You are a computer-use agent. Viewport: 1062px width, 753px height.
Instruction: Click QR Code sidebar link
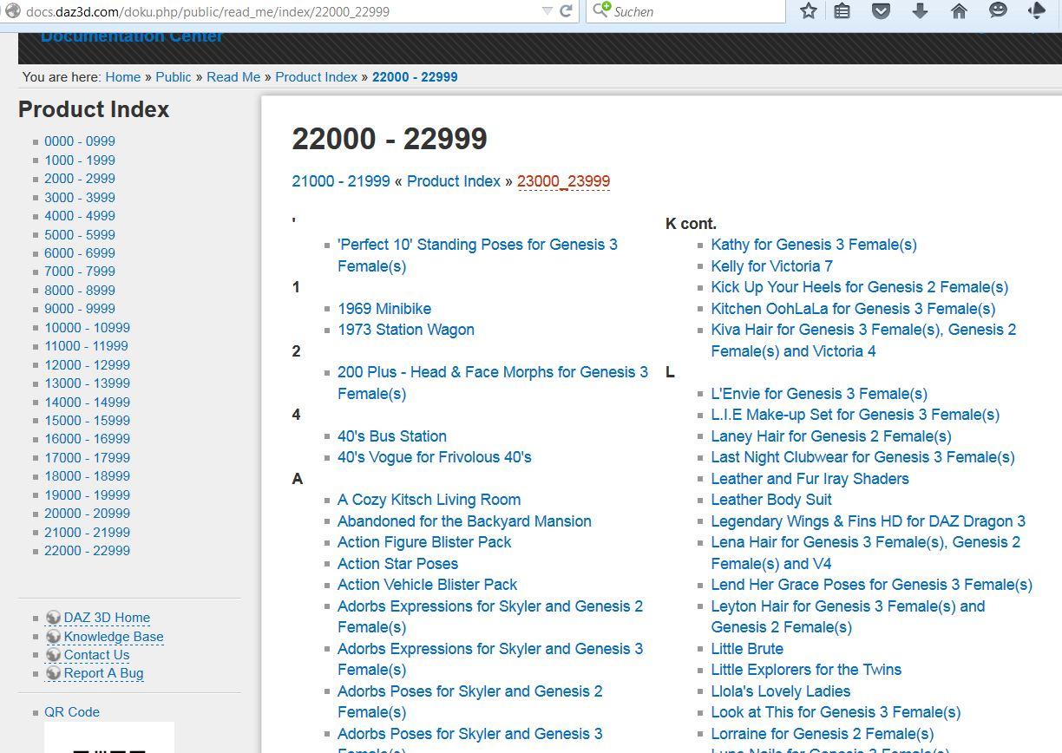pyautogui.click(x=72, y=712)
